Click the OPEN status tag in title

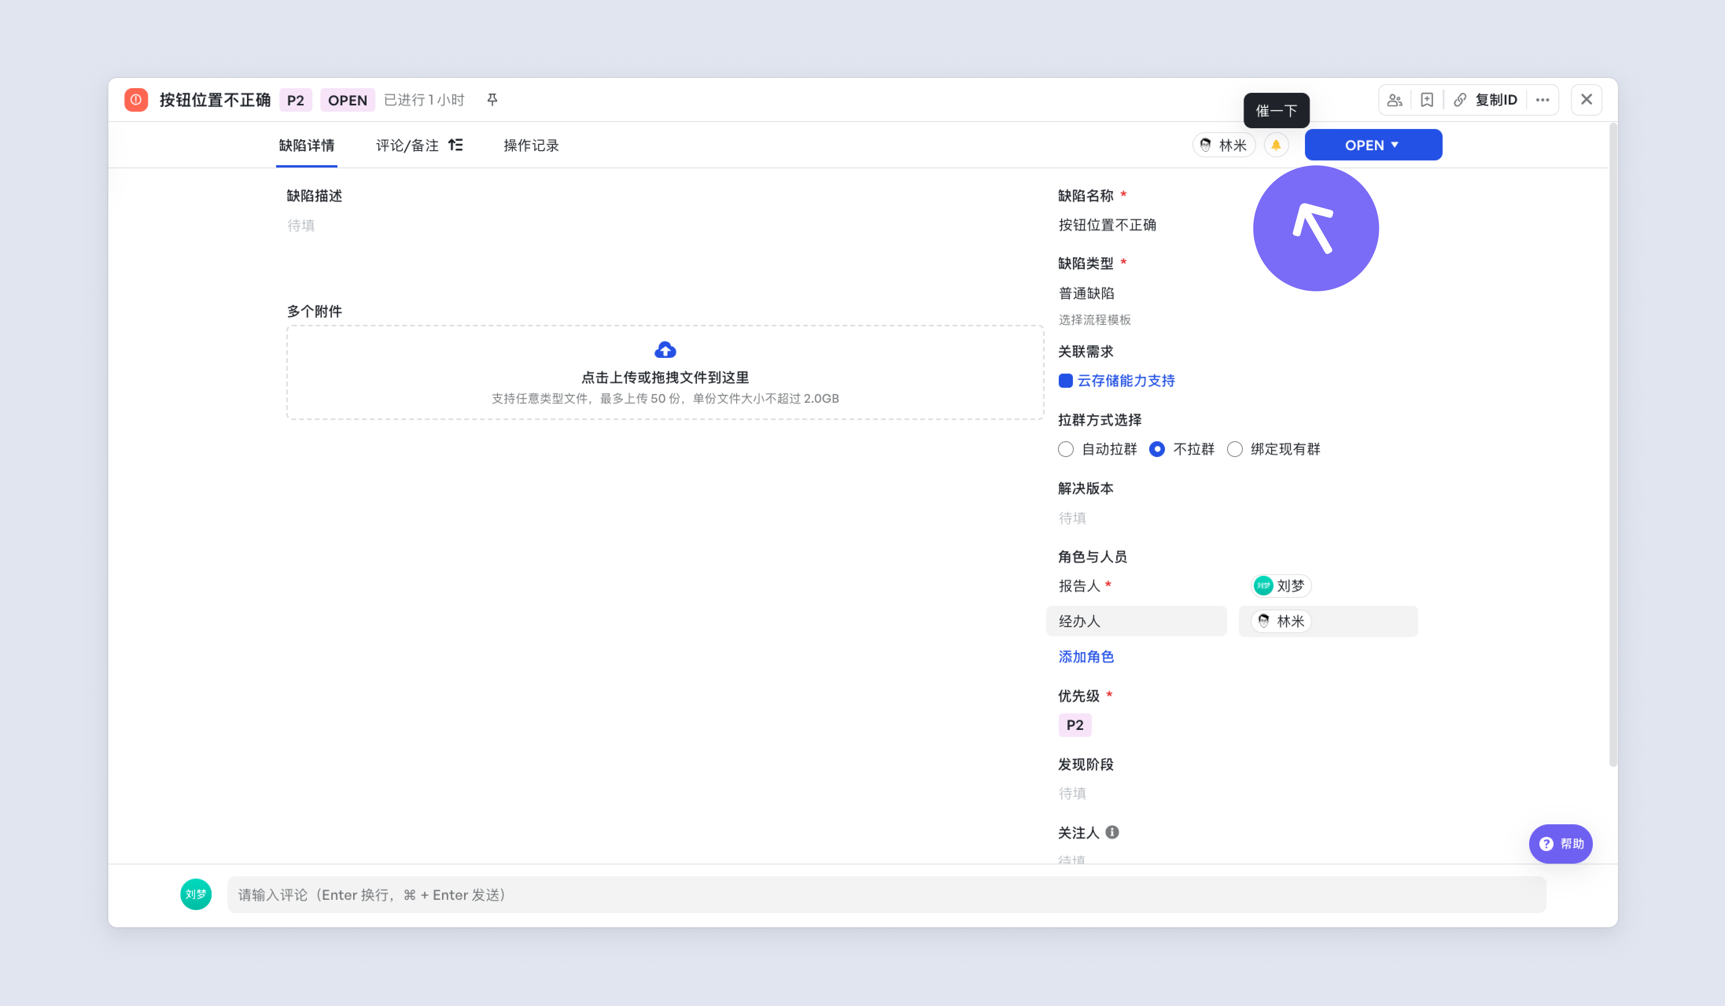(347, 100)
